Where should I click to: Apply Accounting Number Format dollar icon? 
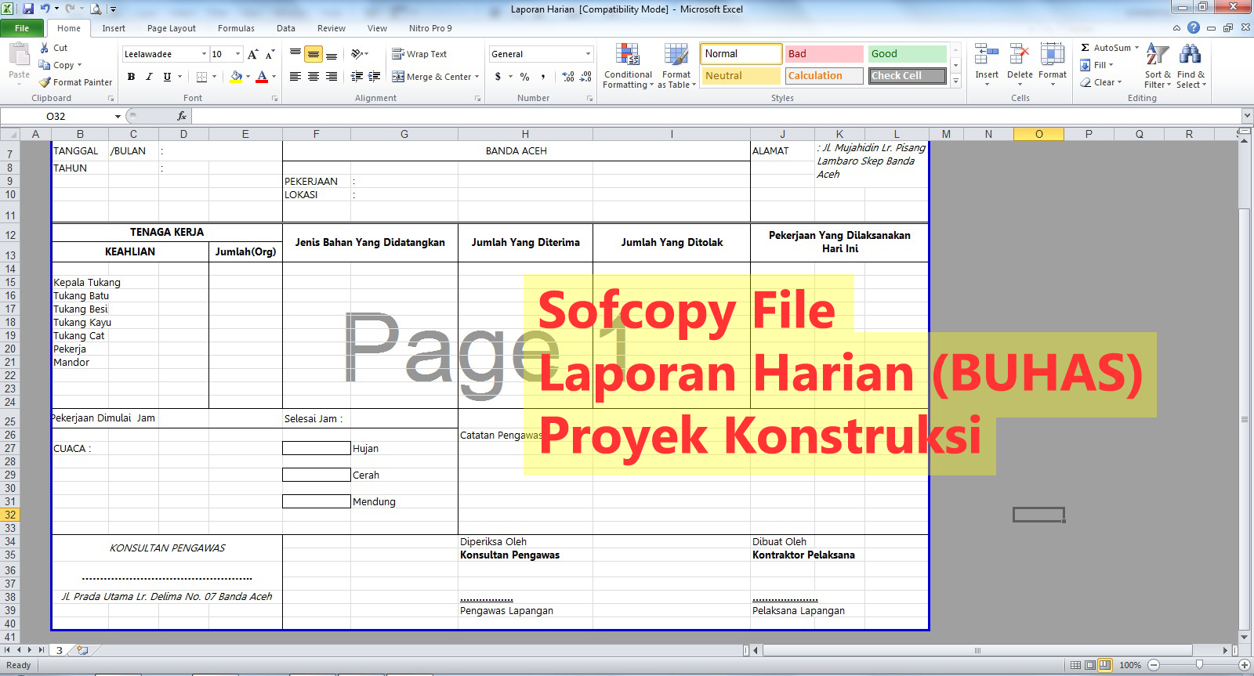pyautogui.click(x=498, y=77)
